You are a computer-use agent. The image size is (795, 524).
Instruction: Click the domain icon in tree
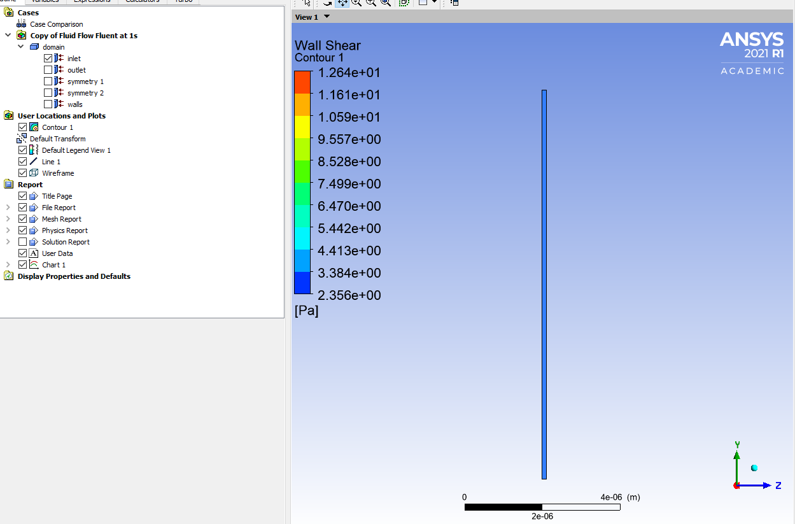click(x=34, y=47)
